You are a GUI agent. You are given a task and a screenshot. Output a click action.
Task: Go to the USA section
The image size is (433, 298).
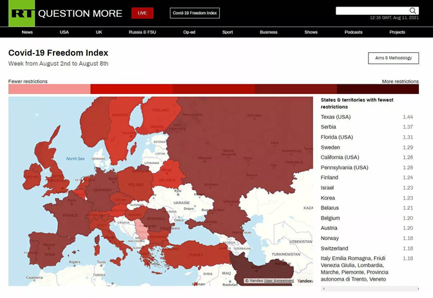point(64,32)
